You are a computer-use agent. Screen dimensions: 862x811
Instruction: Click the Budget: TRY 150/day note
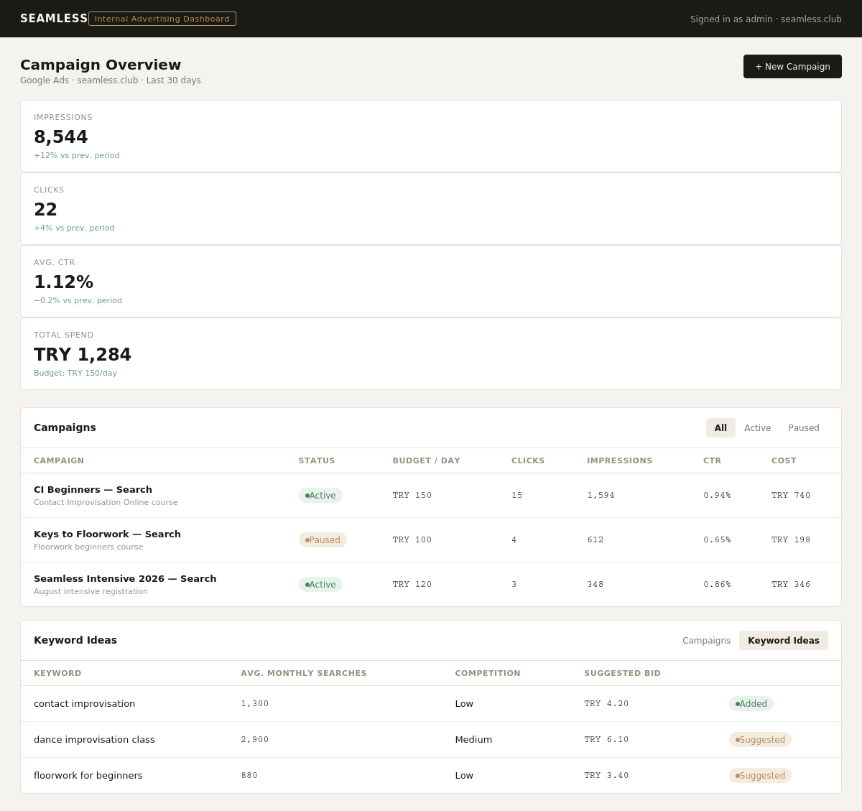(75, 374)
